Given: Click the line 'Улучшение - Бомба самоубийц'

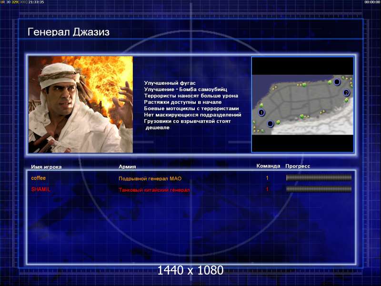Looking at the screenshot, I should point(185,89).
